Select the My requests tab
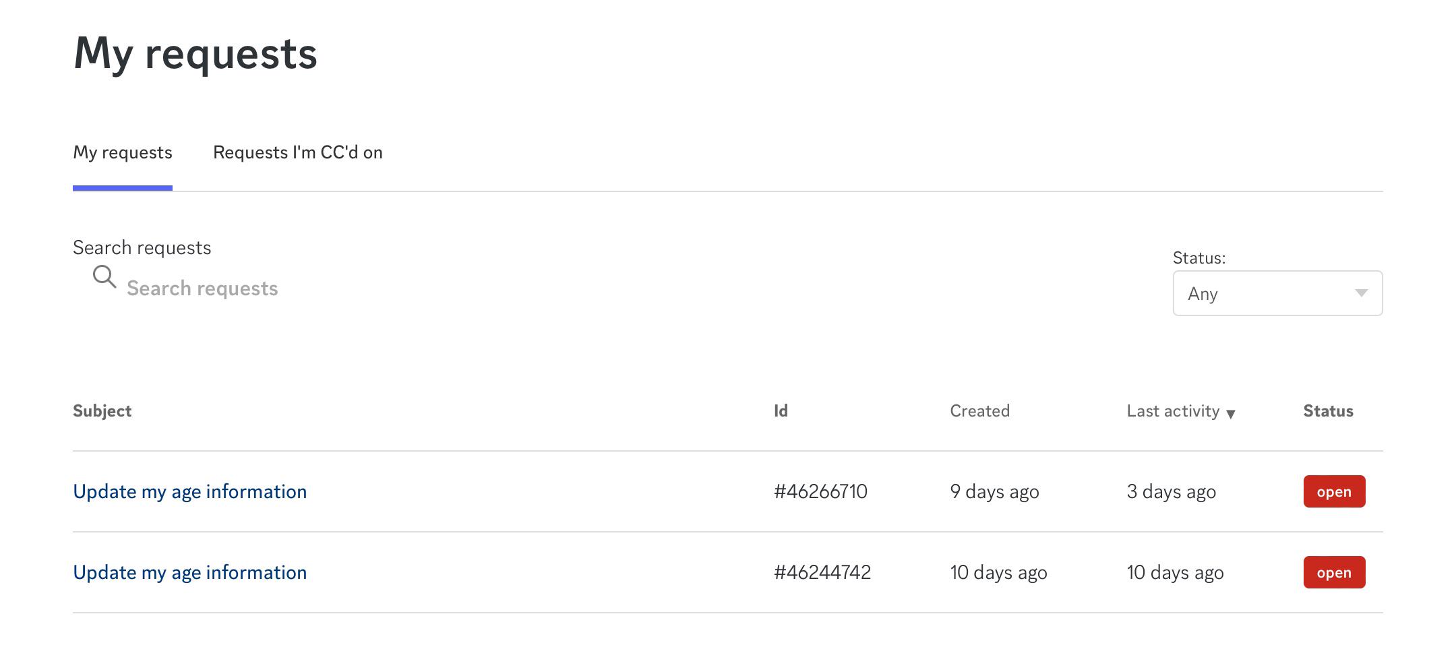Viewport: 1456px width, 672px height. (x=123, y=153)
